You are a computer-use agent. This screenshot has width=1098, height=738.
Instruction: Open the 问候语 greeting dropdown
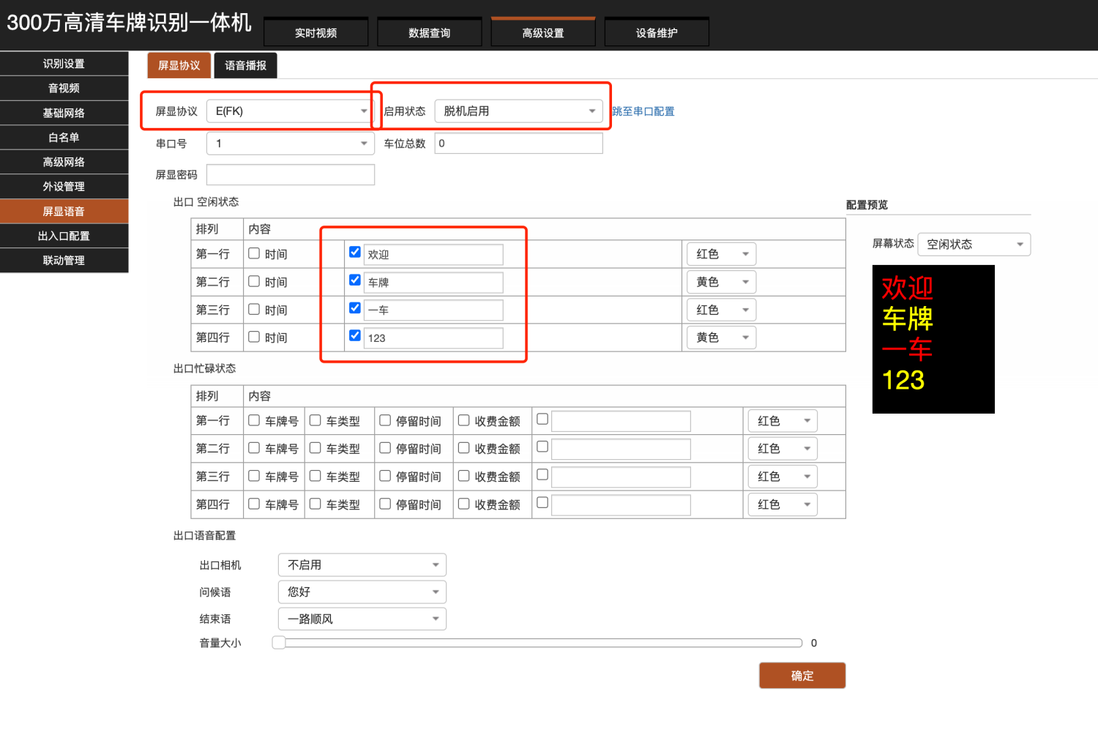[362, 592]
